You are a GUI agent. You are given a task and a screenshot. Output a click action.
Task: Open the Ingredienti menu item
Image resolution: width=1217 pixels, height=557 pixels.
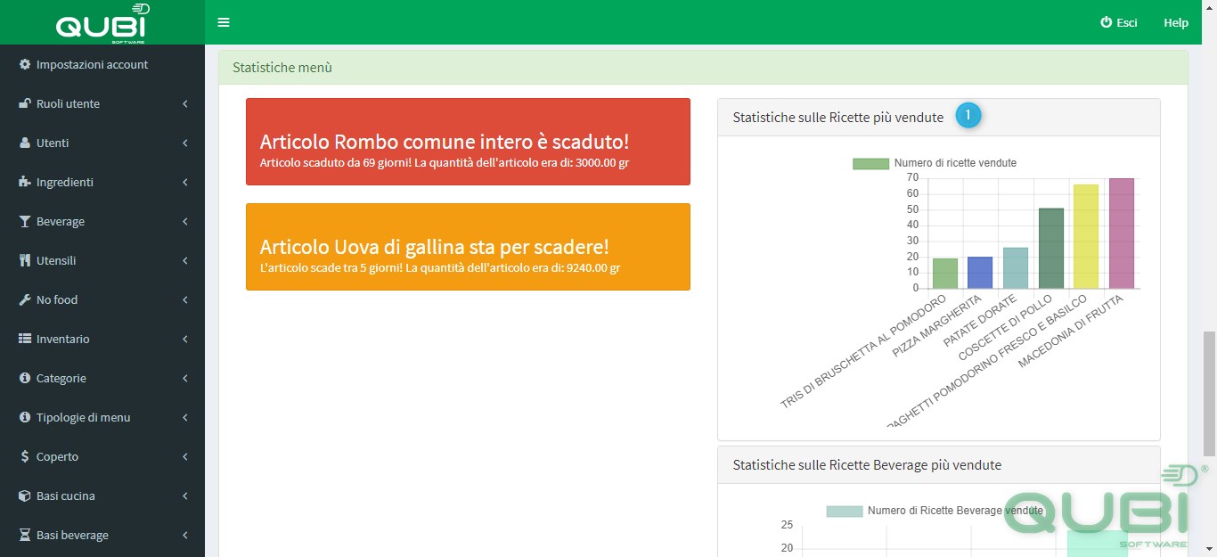pos(102,183)
